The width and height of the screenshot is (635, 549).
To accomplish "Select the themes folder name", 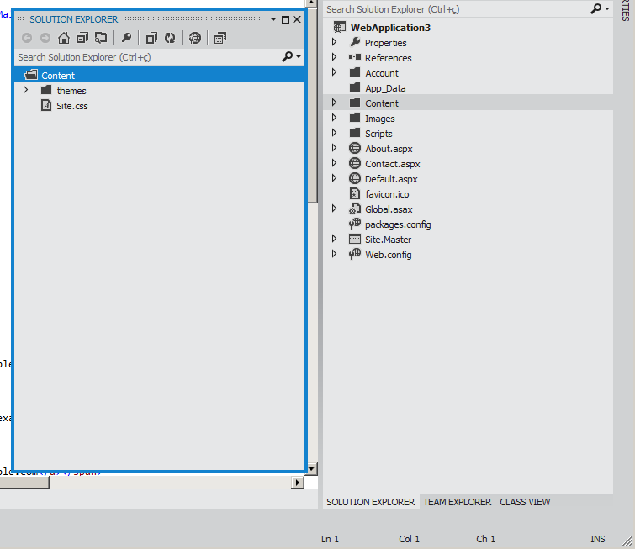I will 71,91.
